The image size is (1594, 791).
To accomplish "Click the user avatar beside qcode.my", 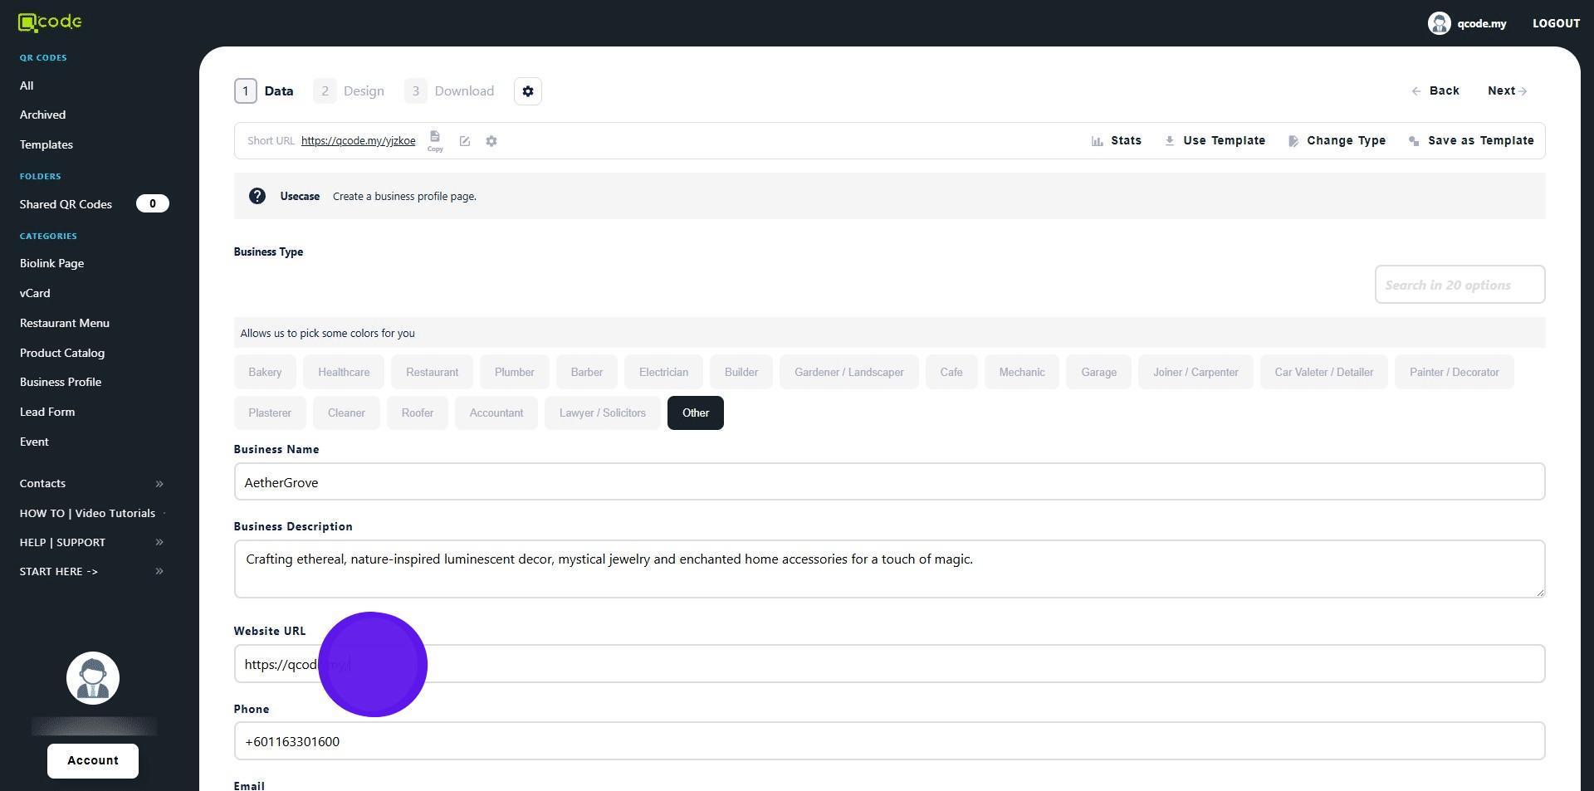I will click(1439, 23).
